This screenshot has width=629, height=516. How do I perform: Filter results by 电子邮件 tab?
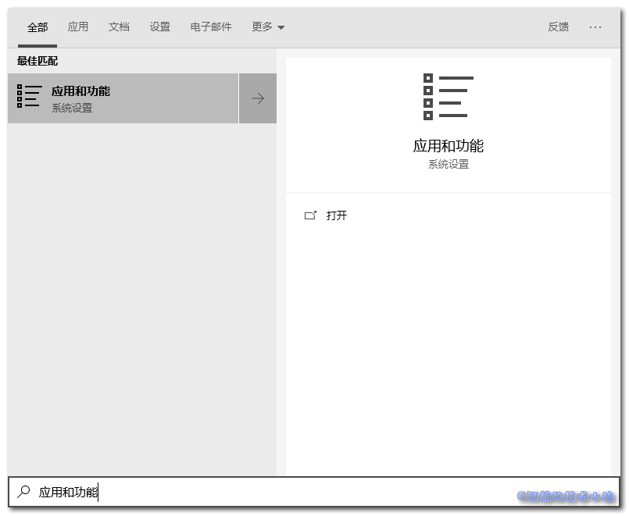[211, 27]
